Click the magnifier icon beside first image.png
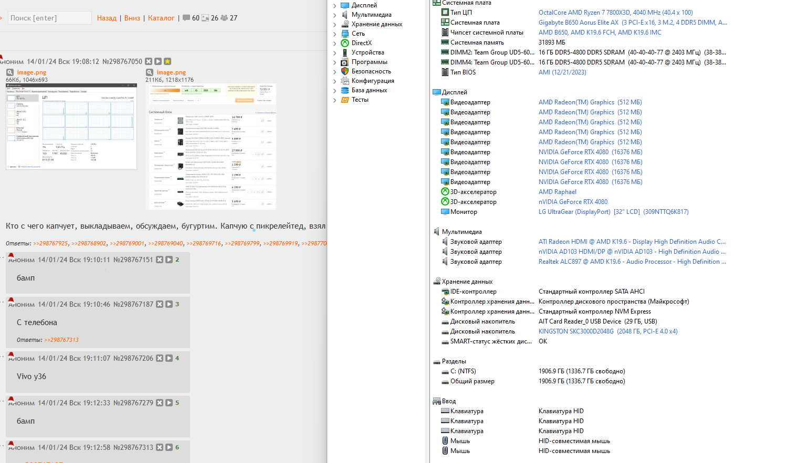788x463 pixels. pos(10,72)
